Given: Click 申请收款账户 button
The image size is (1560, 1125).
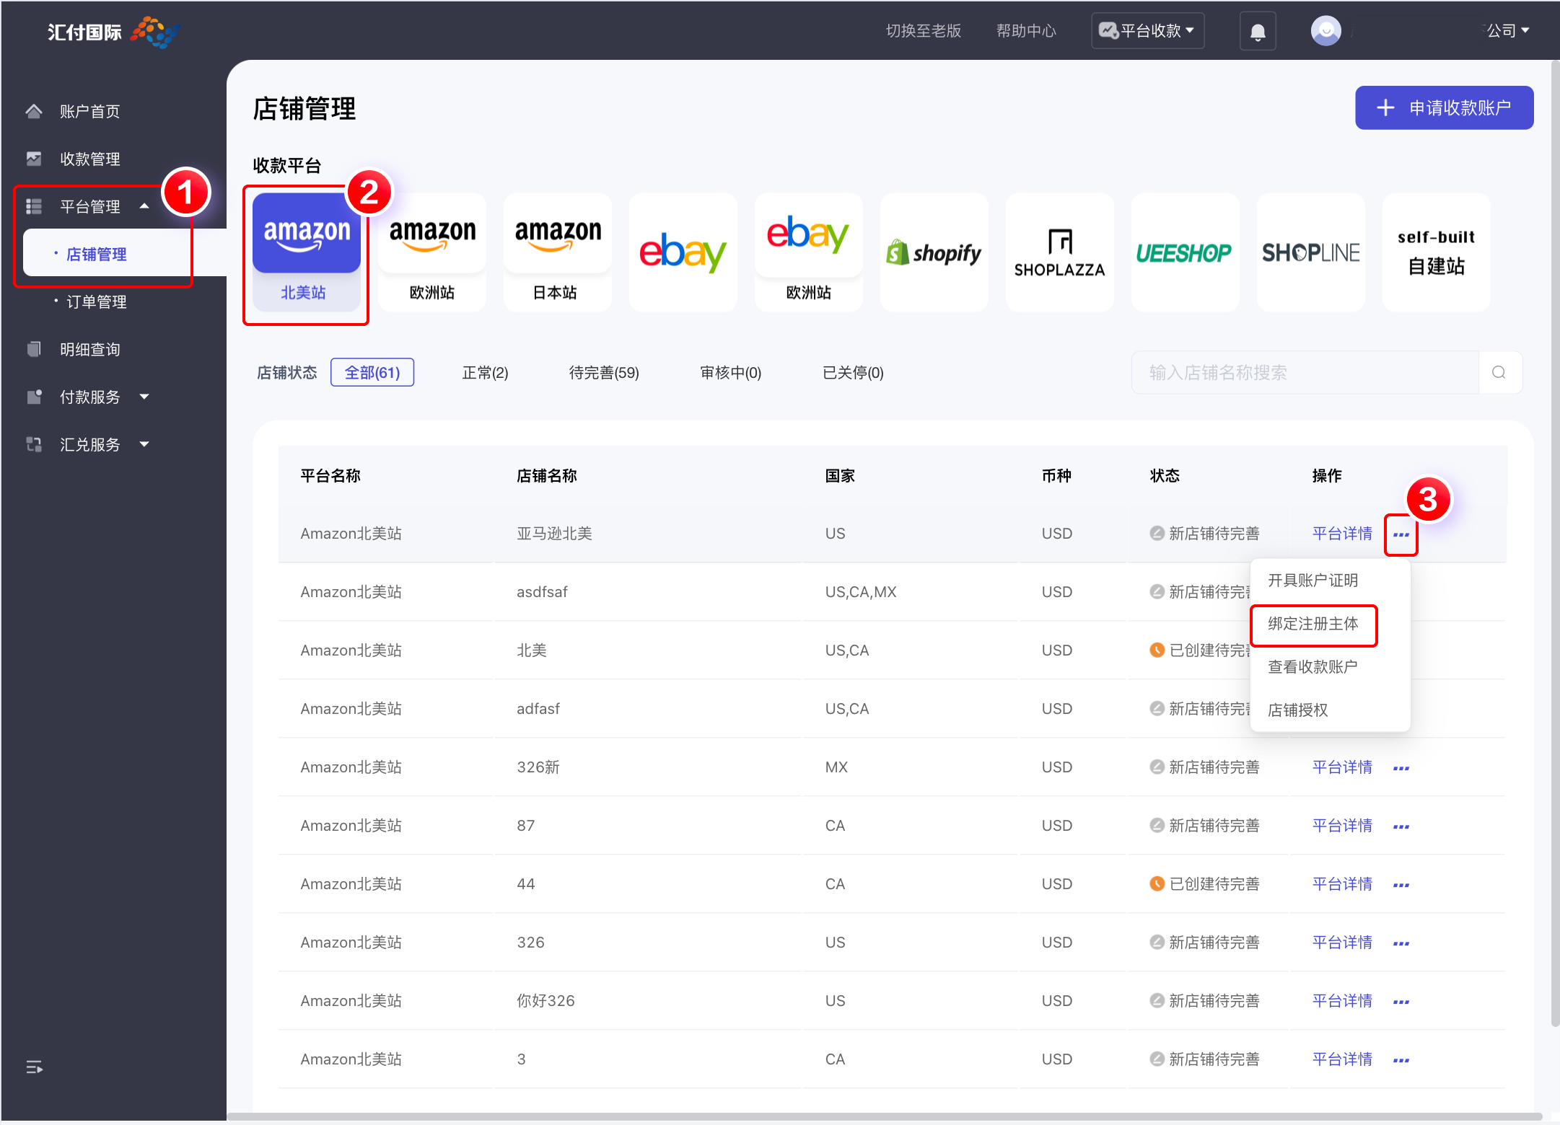Looking at the screenshot, I should click(x=1445, y=108).
